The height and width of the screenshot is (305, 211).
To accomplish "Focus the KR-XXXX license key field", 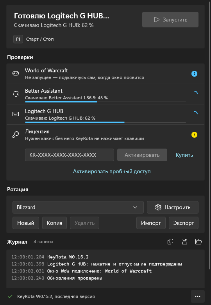I will (x=70, y=155).
